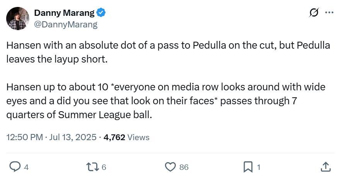Click the Jul 13, 2025 date
344x178 pixels.
click(x=72, y=137)
